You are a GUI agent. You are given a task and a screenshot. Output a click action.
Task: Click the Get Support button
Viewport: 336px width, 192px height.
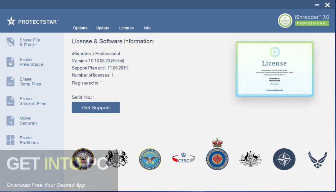[96, 107]
